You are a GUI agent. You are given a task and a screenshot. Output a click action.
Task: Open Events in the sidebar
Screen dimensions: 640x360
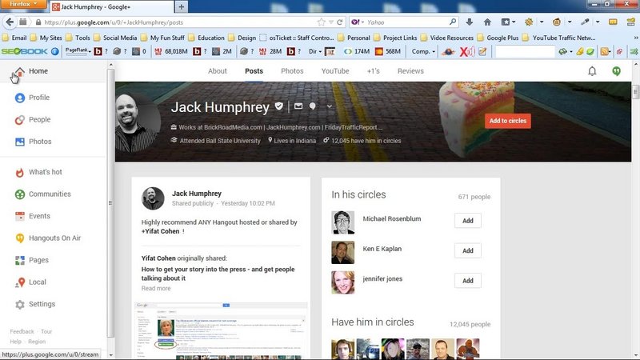point(32,216)
